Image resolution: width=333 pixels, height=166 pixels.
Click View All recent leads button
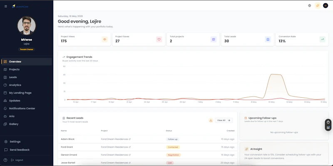[224, 120]
